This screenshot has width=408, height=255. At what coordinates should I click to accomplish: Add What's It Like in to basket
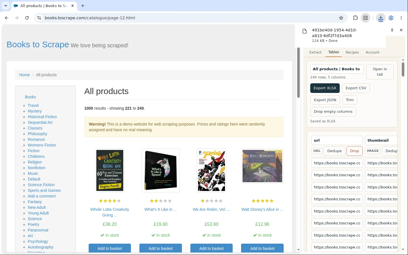(161, 248)
